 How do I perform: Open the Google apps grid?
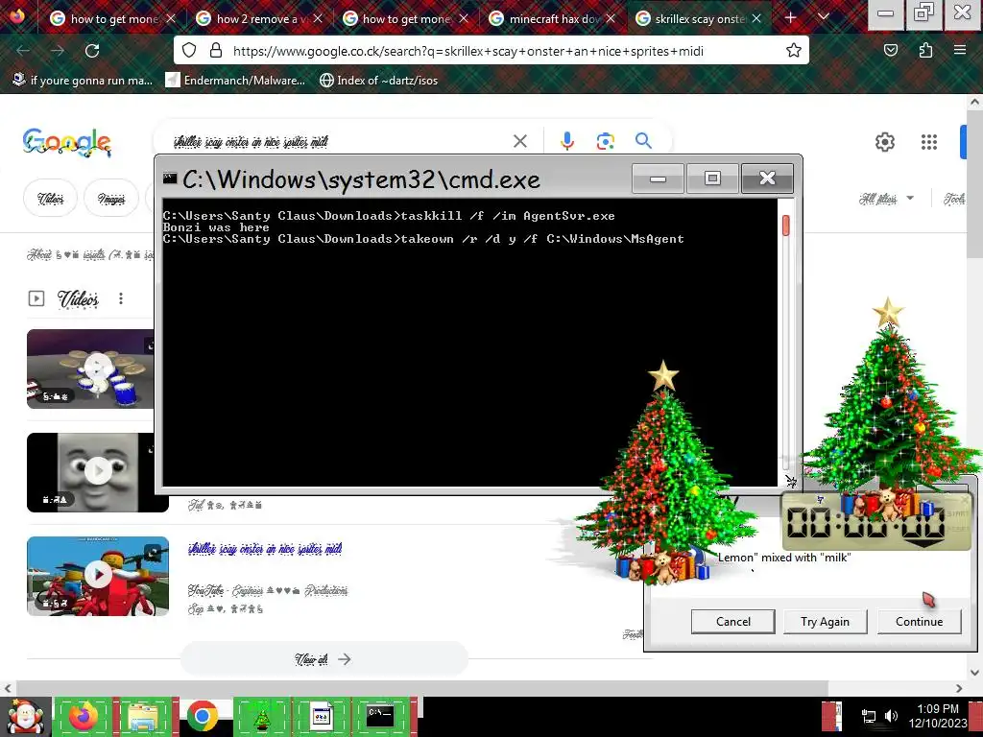(929, 142)
